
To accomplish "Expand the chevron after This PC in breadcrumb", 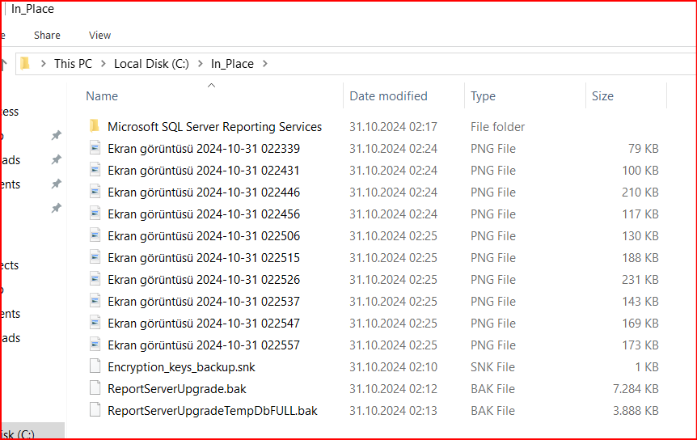I will (103, 63).
